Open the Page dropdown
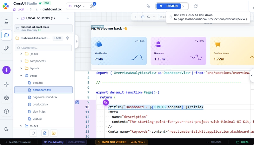Screen dimensions: 254x145 [77, 6]
